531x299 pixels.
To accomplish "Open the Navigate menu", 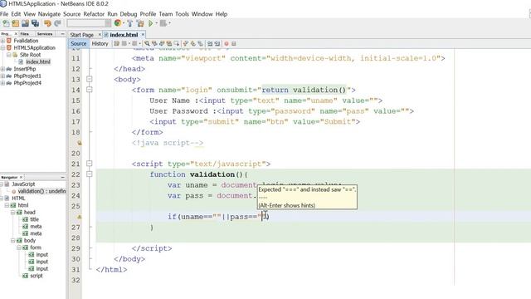I will (x=49, y=14).
